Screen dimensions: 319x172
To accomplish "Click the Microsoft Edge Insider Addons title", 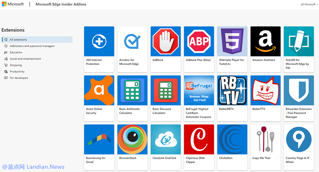I will coord(61,4).
